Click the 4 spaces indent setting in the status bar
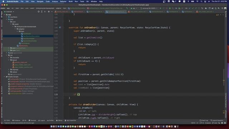This screenshot has height=129, width=229. (x=208, y=123)
